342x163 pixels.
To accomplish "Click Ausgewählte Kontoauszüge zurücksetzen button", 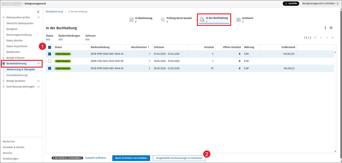I will tap(179, 158).
